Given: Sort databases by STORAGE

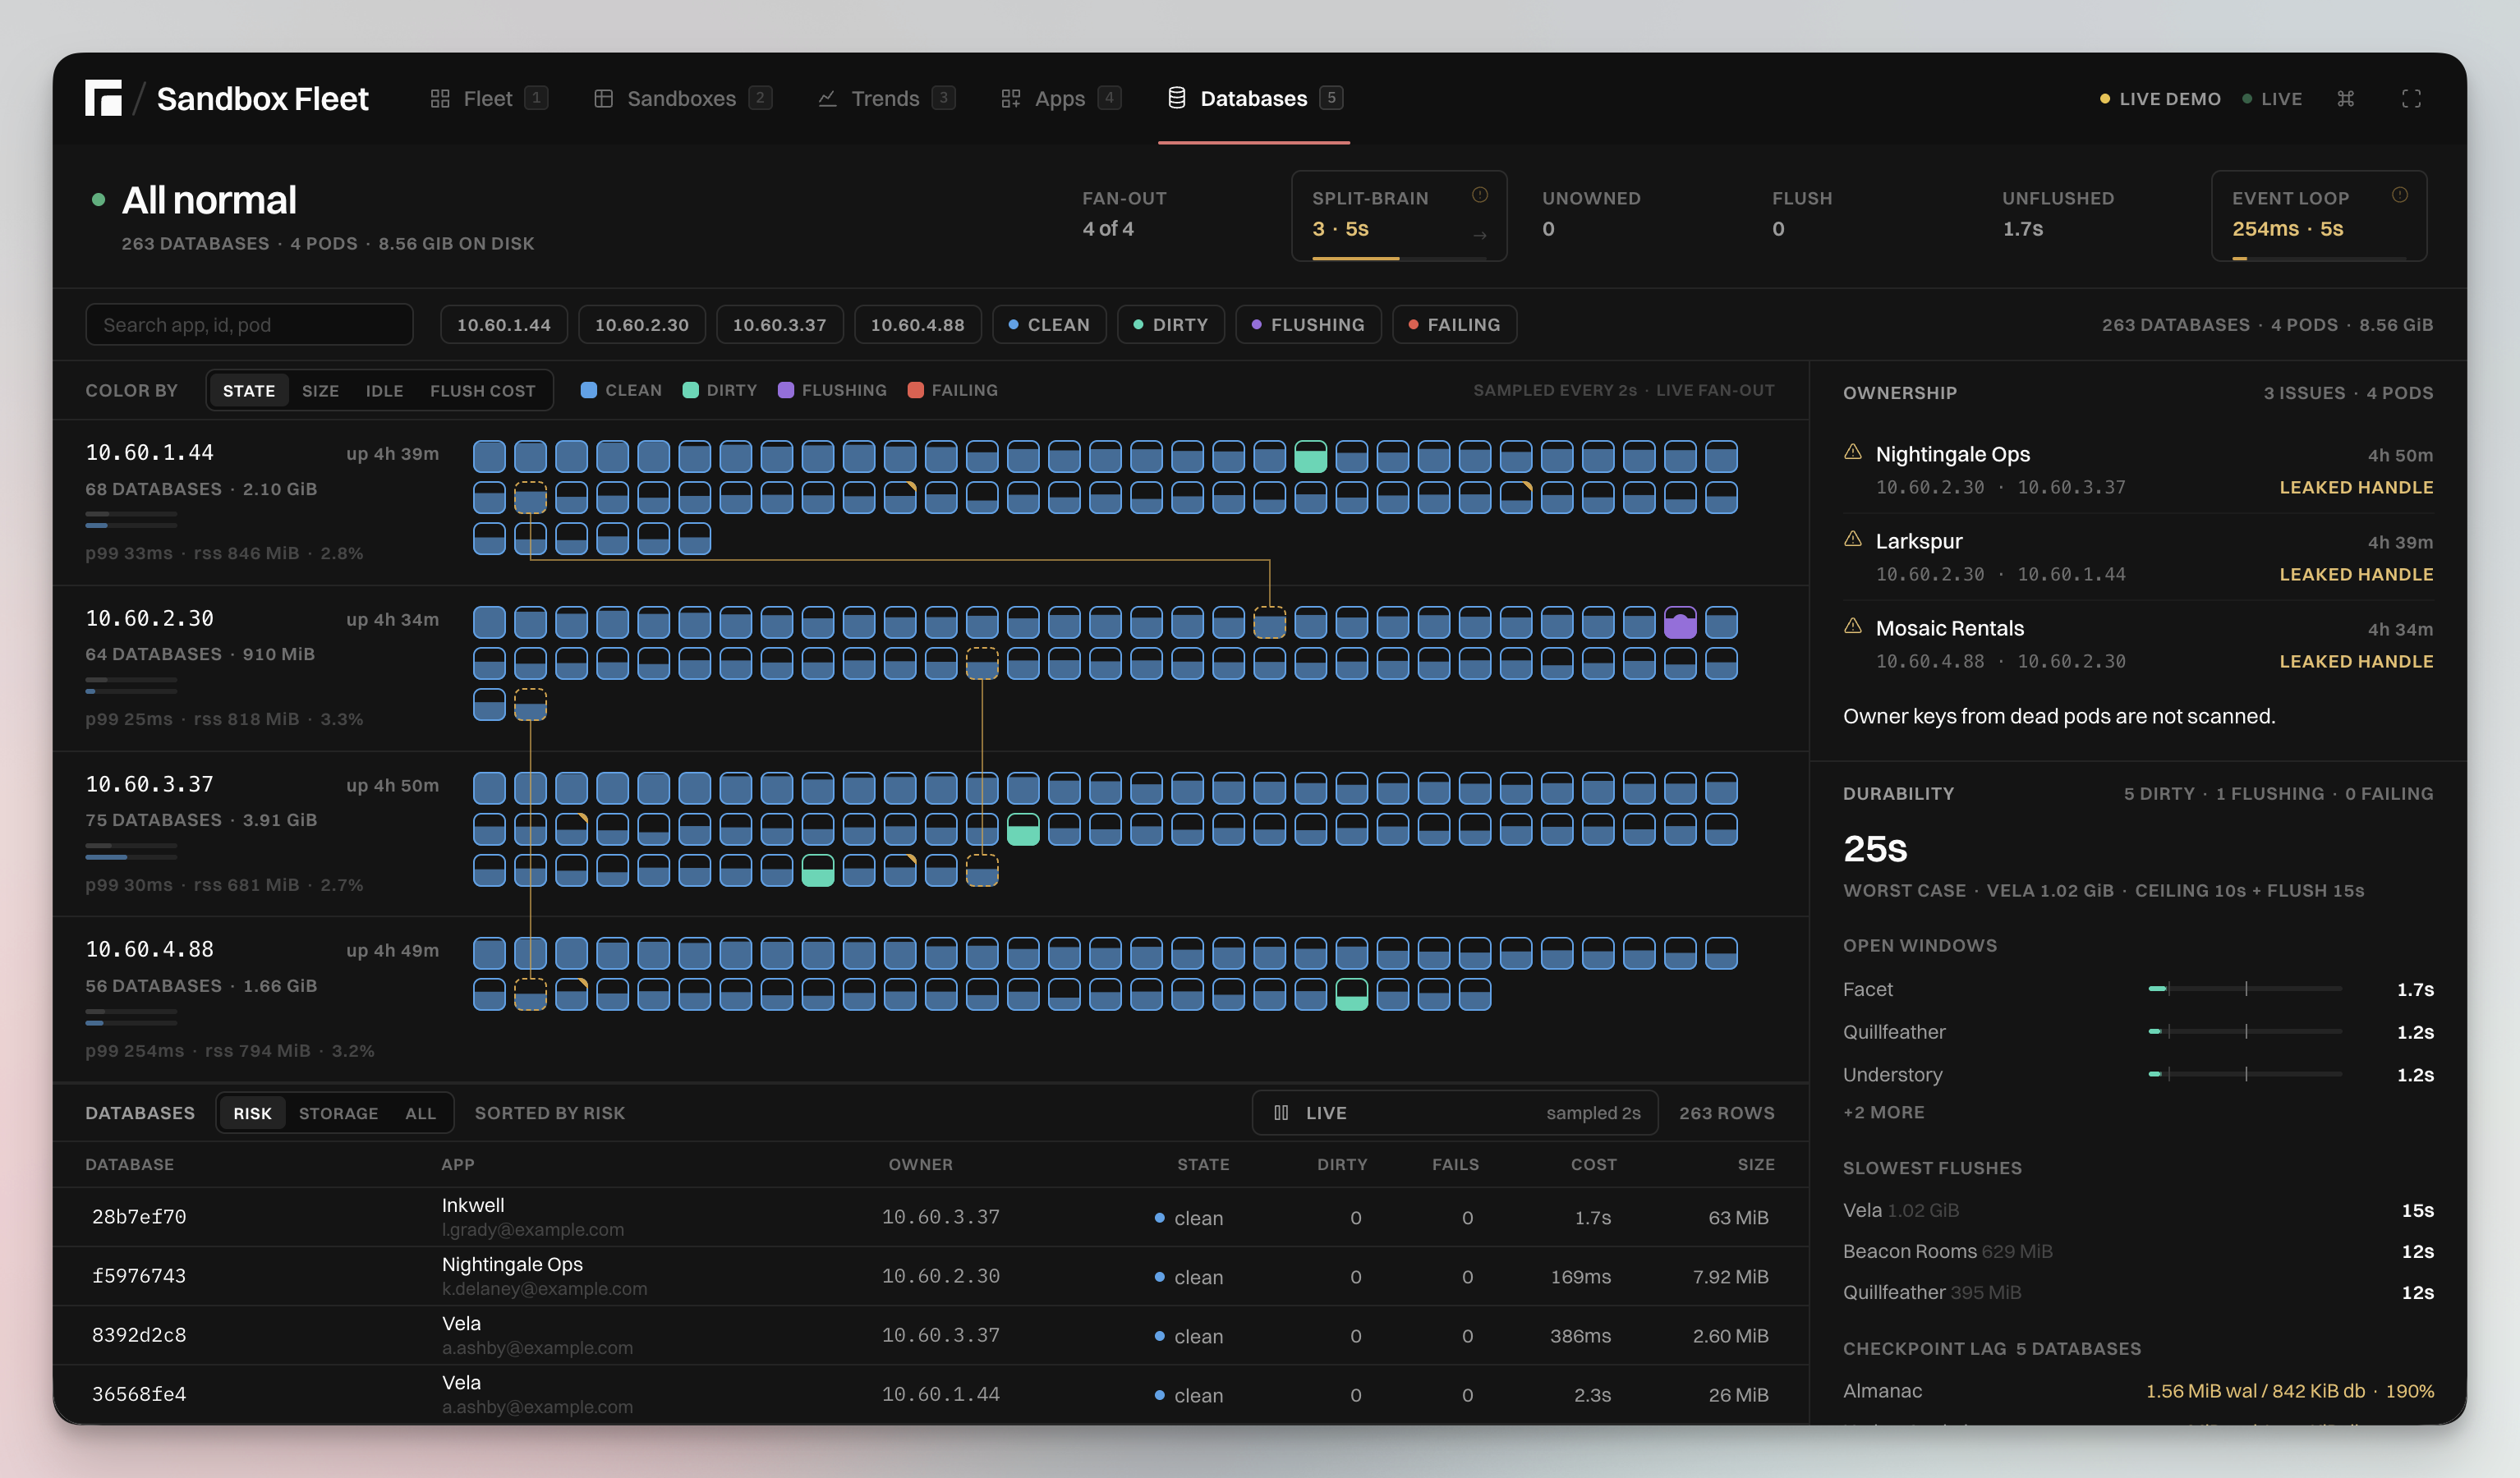Looking at the screenshot, I should pyautogui.click(x=338, y=1113).
